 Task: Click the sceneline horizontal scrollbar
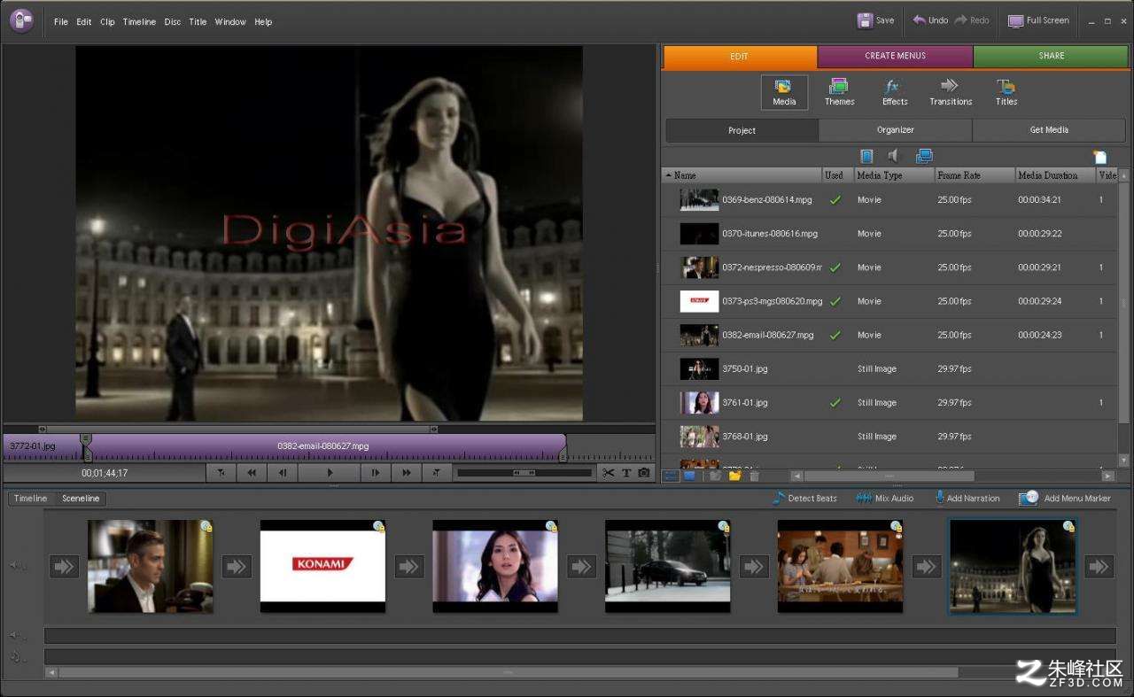pos(509,672)
